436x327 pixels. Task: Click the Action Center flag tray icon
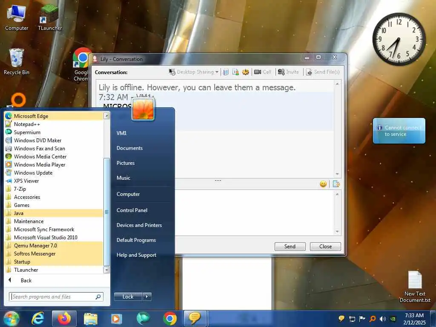(x=362, y=318)
